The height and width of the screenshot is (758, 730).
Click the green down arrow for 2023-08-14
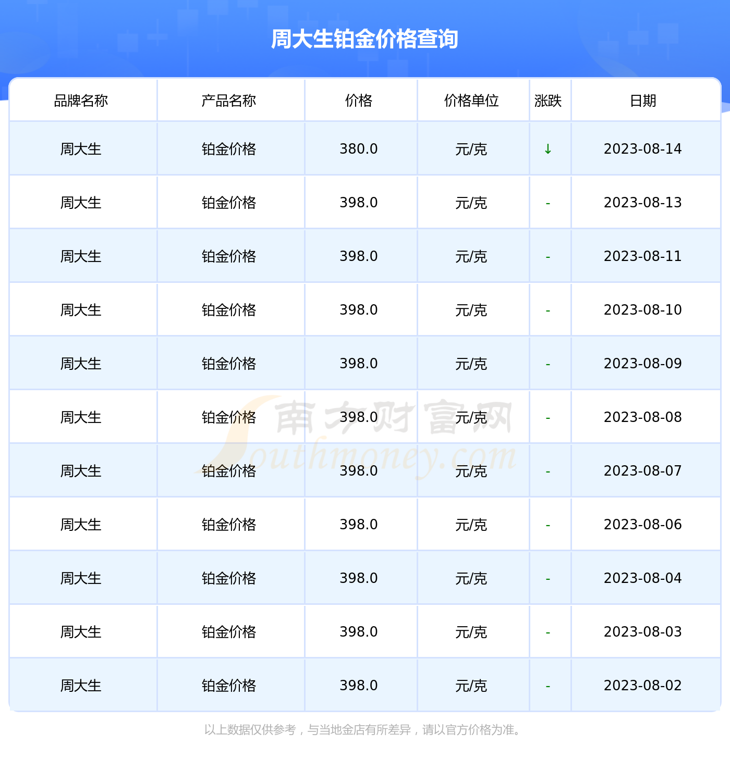548,149
